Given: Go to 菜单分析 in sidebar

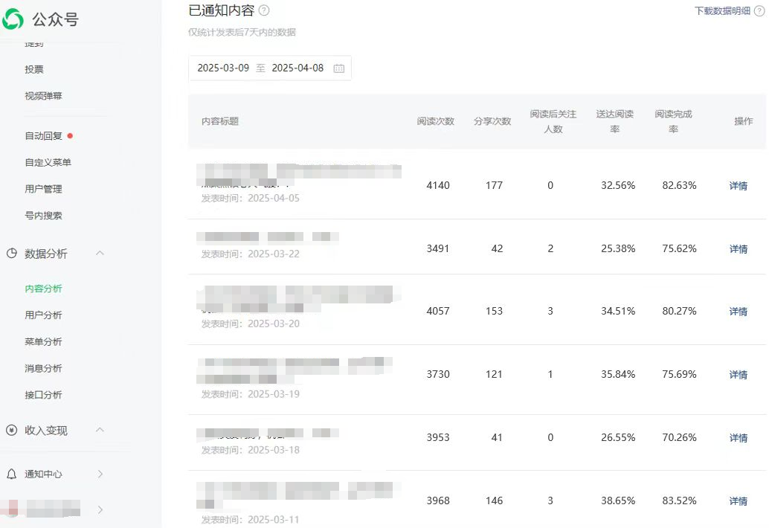Looking at the screenshot, I should point(43,341).
